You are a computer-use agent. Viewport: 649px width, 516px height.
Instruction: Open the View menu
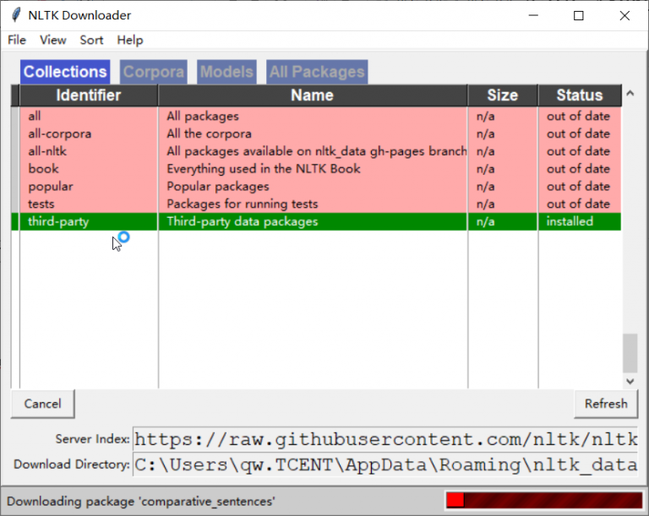click(52, 40)
